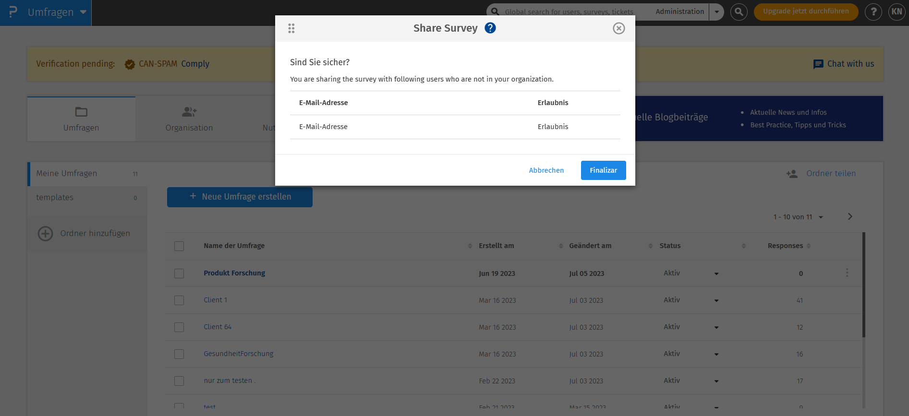This screenshot has width=909, height=416.
Task: Click Neue Umfrage erstellen button
Action: [240, 197]
